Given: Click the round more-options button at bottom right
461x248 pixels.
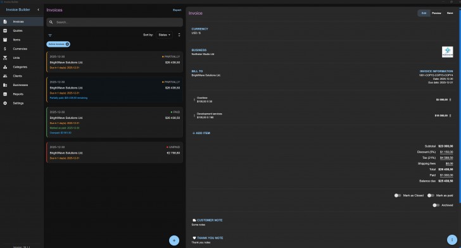Looking at the screenshot, I should pos(452,240).
